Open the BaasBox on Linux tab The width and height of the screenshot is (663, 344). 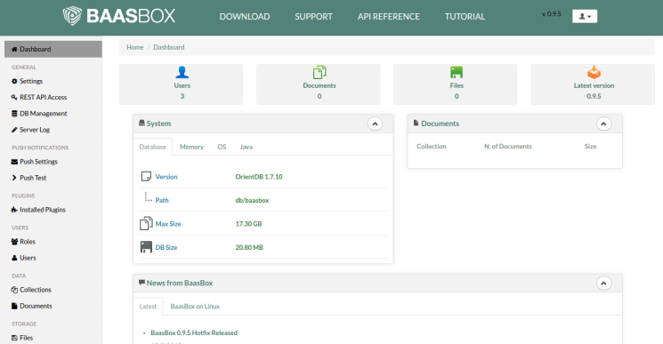pyautogui.click(x=195, y=307)
